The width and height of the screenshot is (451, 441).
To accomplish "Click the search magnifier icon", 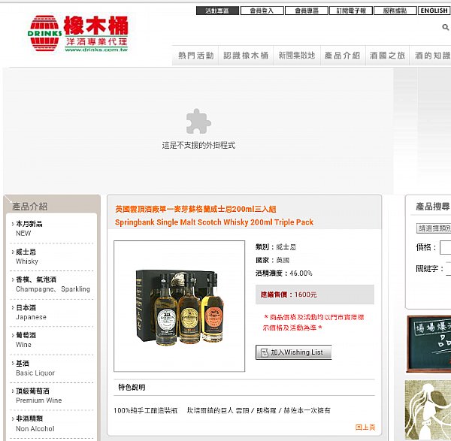I will (445, 27).
